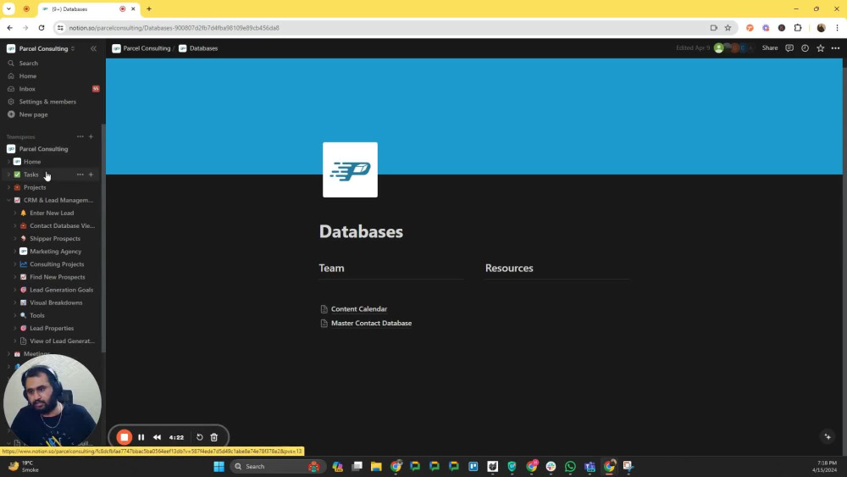Viewport: 847px width, 477px height.
Task: Open Chrome extensions puzzle icon
Action: (798, 28)
